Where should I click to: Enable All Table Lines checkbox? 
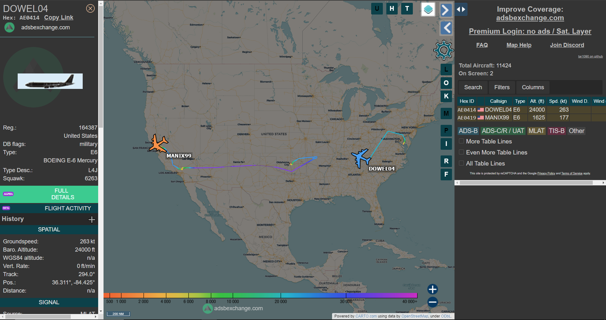pyautogui.click(x=461, y=163)
